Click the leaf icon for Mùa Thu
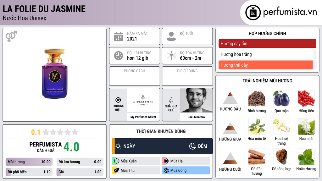Viewport: 322px width, 181px height. [x=117, y=170]
